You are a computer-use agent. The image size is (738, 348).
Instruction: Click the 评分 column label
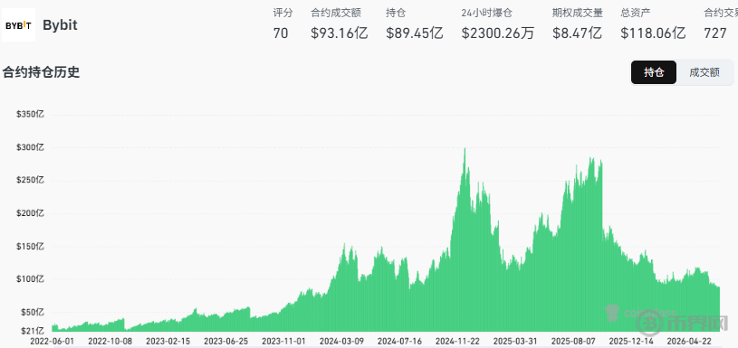[283, 14]
